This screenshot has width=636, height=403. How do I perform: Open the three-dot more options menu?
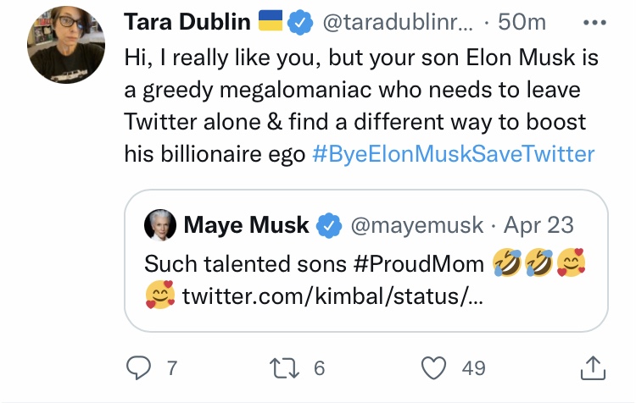pos(594,23)
